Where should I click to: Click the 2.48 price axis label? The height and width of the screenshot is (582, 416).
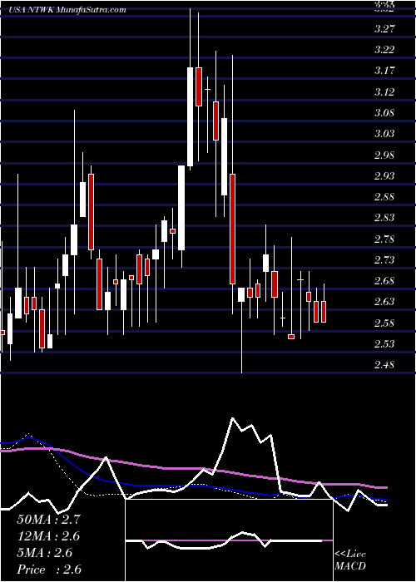(x=384, y=365)
